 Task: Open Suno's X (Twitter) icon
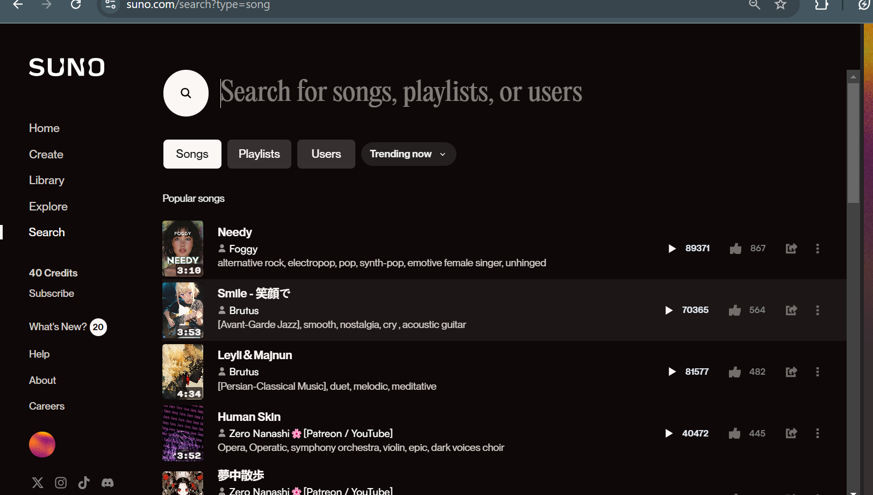(37, 483)
